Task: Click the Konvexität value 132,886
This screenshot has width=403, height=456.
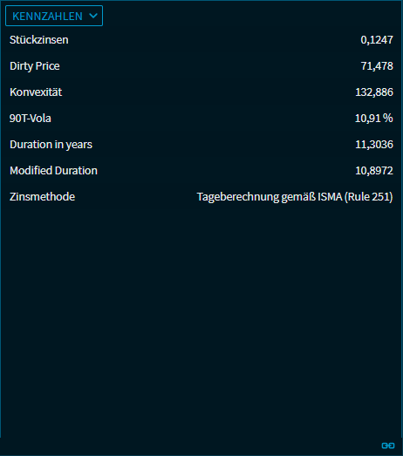Action: point(374,92)
